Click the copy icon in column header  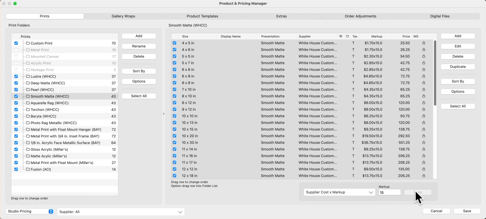click(341, 36)
